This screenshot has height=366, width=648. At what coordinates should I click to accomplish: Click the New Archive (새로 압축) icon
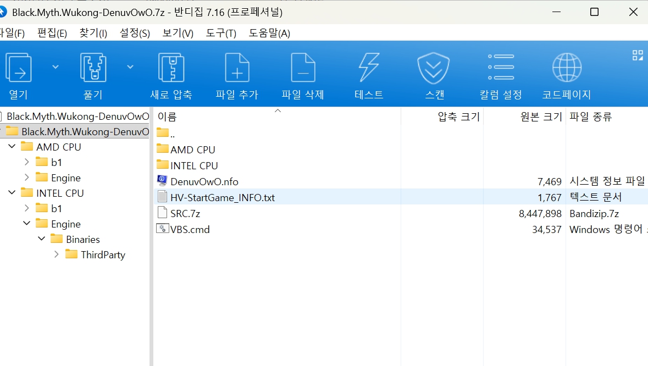pos(171,68)
